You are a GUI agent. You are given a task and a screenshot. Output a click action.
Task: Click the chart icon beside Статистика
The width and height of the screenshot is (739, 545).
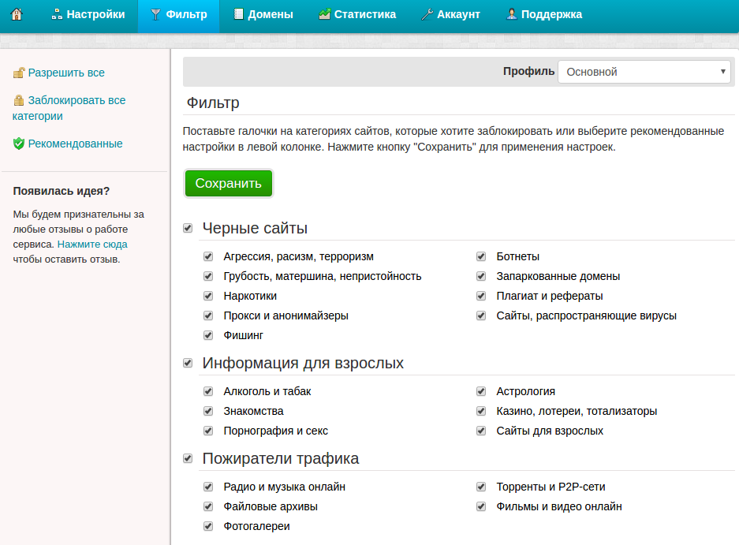(x=324, y=15)
